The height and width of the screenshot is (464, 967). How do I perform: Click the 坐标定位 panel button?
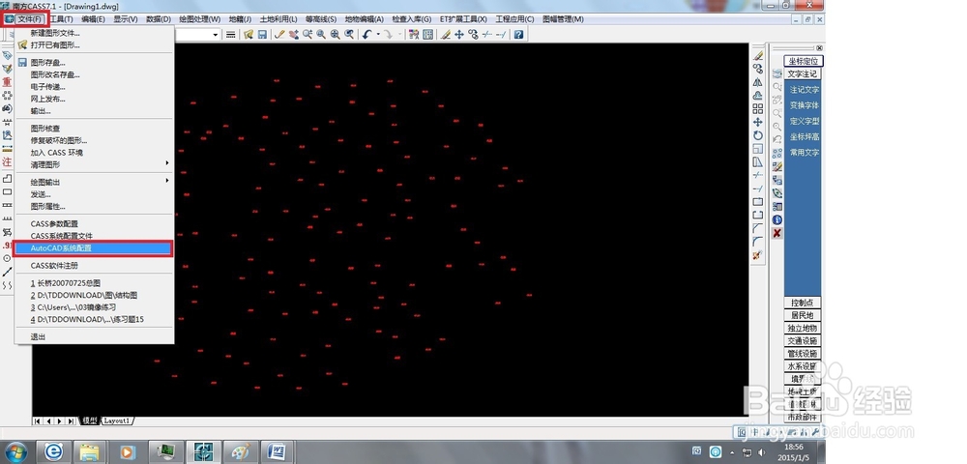coord(804,61)
